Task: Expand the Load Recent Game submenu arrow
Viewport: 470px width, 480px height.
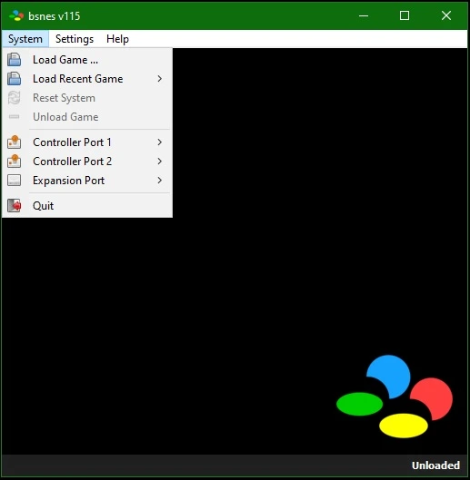Action: click(159, 79)
